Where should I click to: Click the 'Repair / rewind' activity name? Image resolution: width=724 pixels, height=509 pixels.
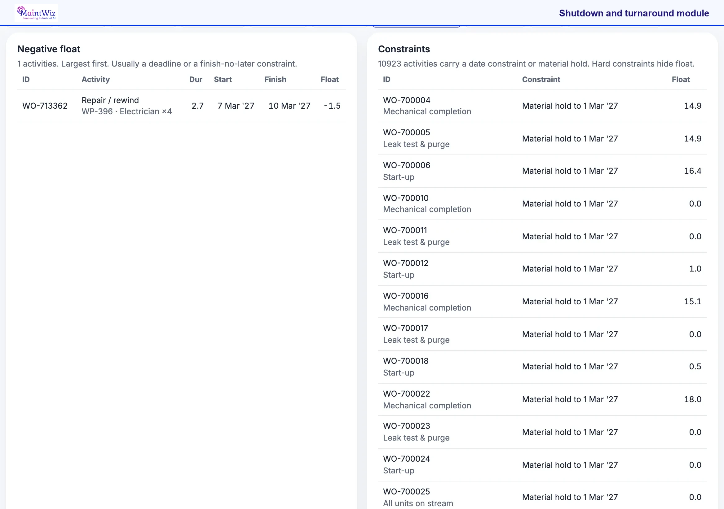[x=110, y=100]
